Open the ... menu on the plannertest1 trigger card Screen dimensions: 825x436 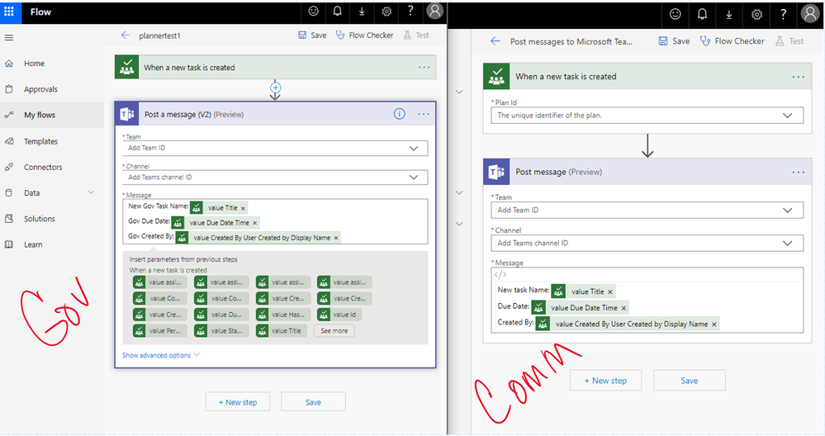[424, 68]
